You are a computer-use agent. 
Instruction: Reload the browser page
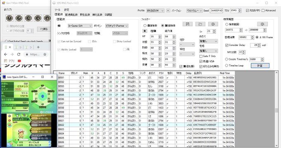point(19,54)
